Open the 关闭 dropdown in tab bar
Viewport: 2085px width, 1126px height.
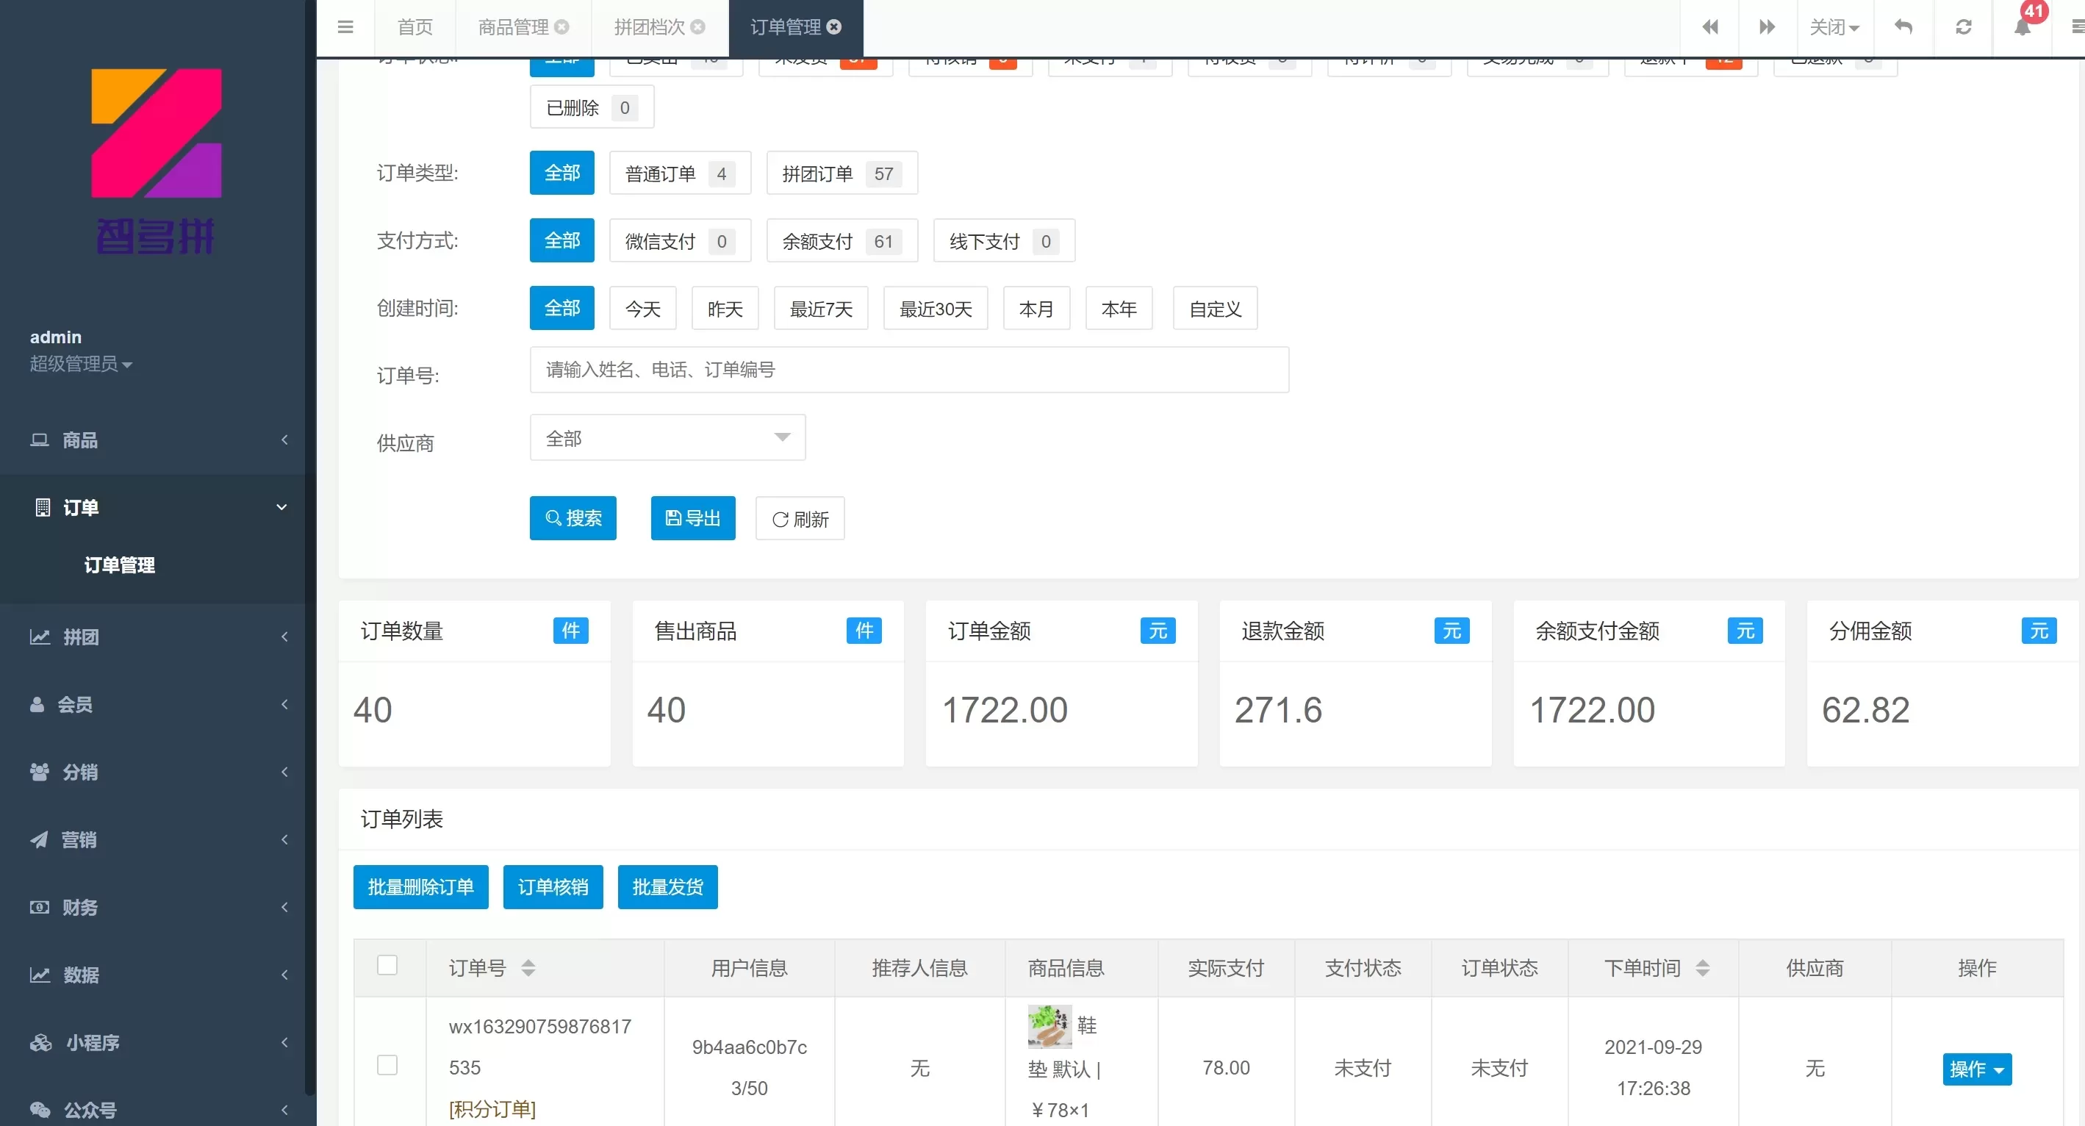tap(1833, 26)
